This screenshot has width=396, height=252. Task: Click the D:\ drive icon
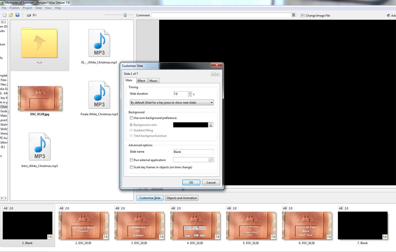point(29,15)
